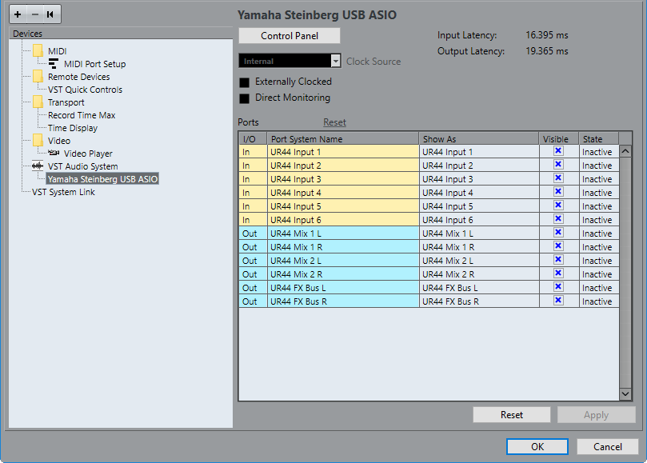This screenshot has width=647, height=463.
Task: Select Time Display tree item
Action: pyautogui.click(x=73, y=128)
